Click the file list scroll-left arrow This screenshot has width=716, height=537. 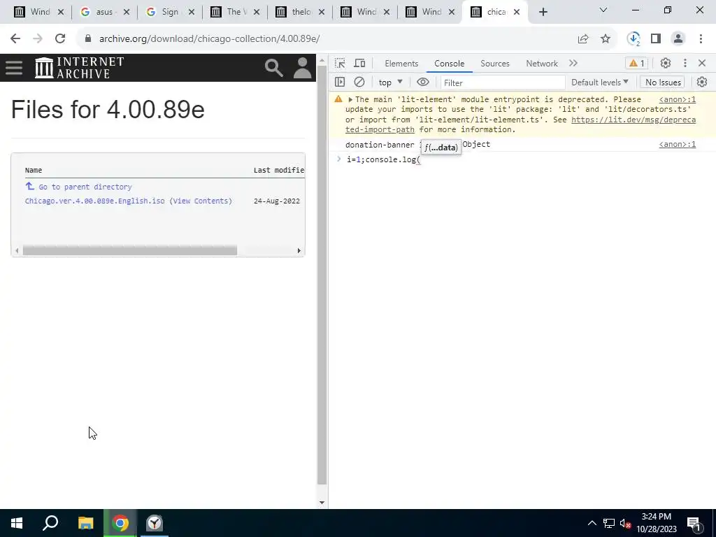17,251
